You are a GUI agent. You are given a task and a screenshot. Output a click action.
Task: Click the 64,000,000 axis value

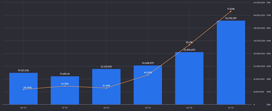point(259,2)
